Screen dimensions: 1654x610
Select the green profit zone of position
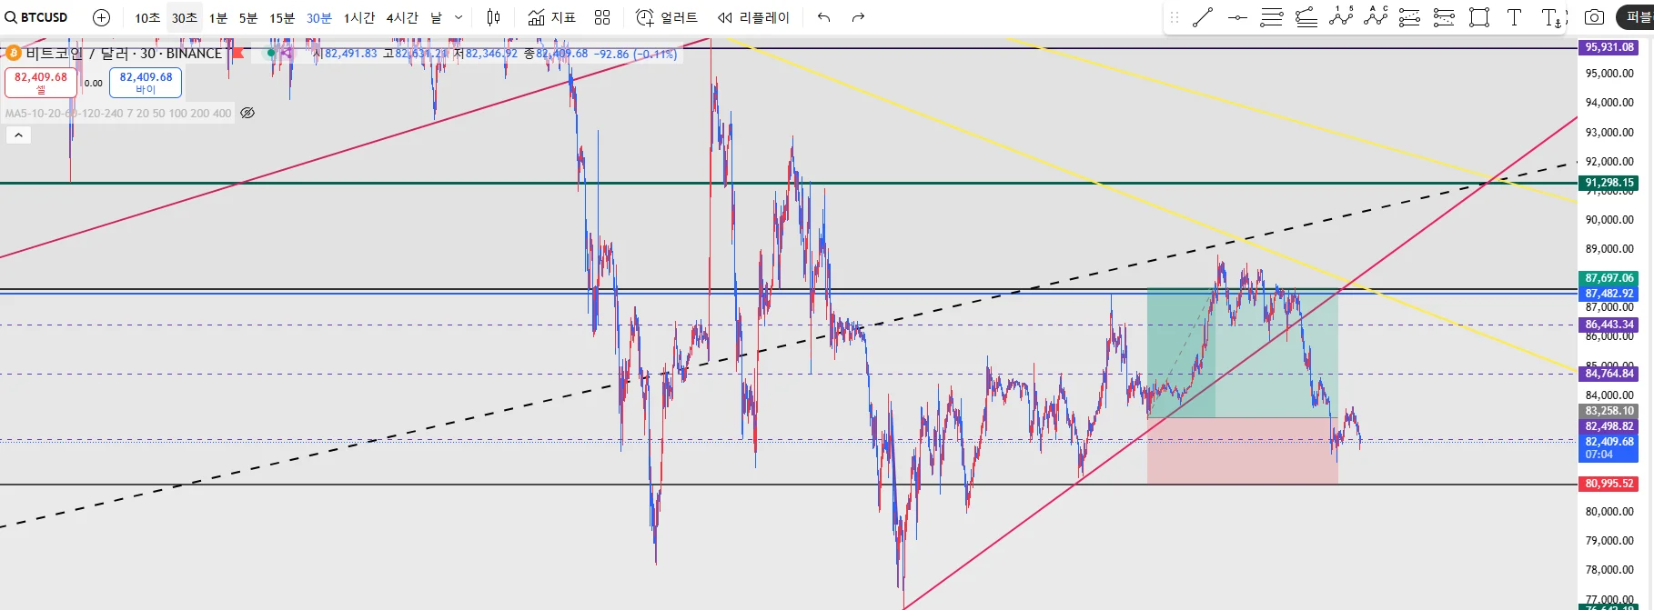1243,353
